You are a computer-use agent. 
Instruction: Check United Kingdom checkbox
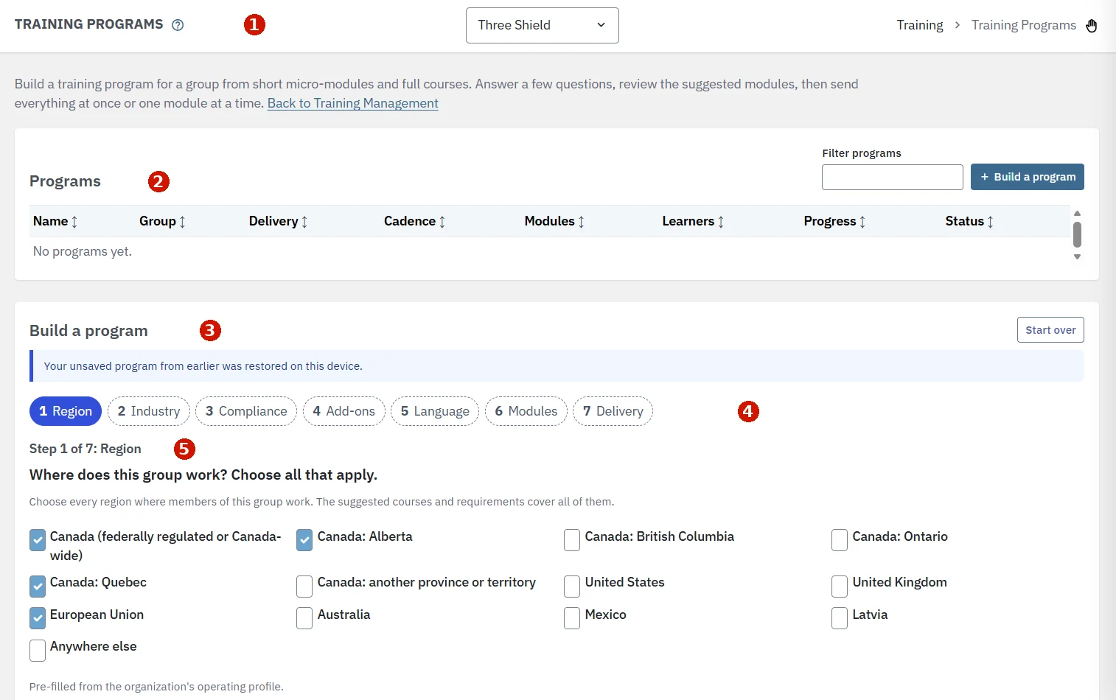840,587
